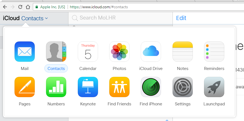Click the browser home icon
Viewport: 244px width, 121px height.
[x=28, y=7]
